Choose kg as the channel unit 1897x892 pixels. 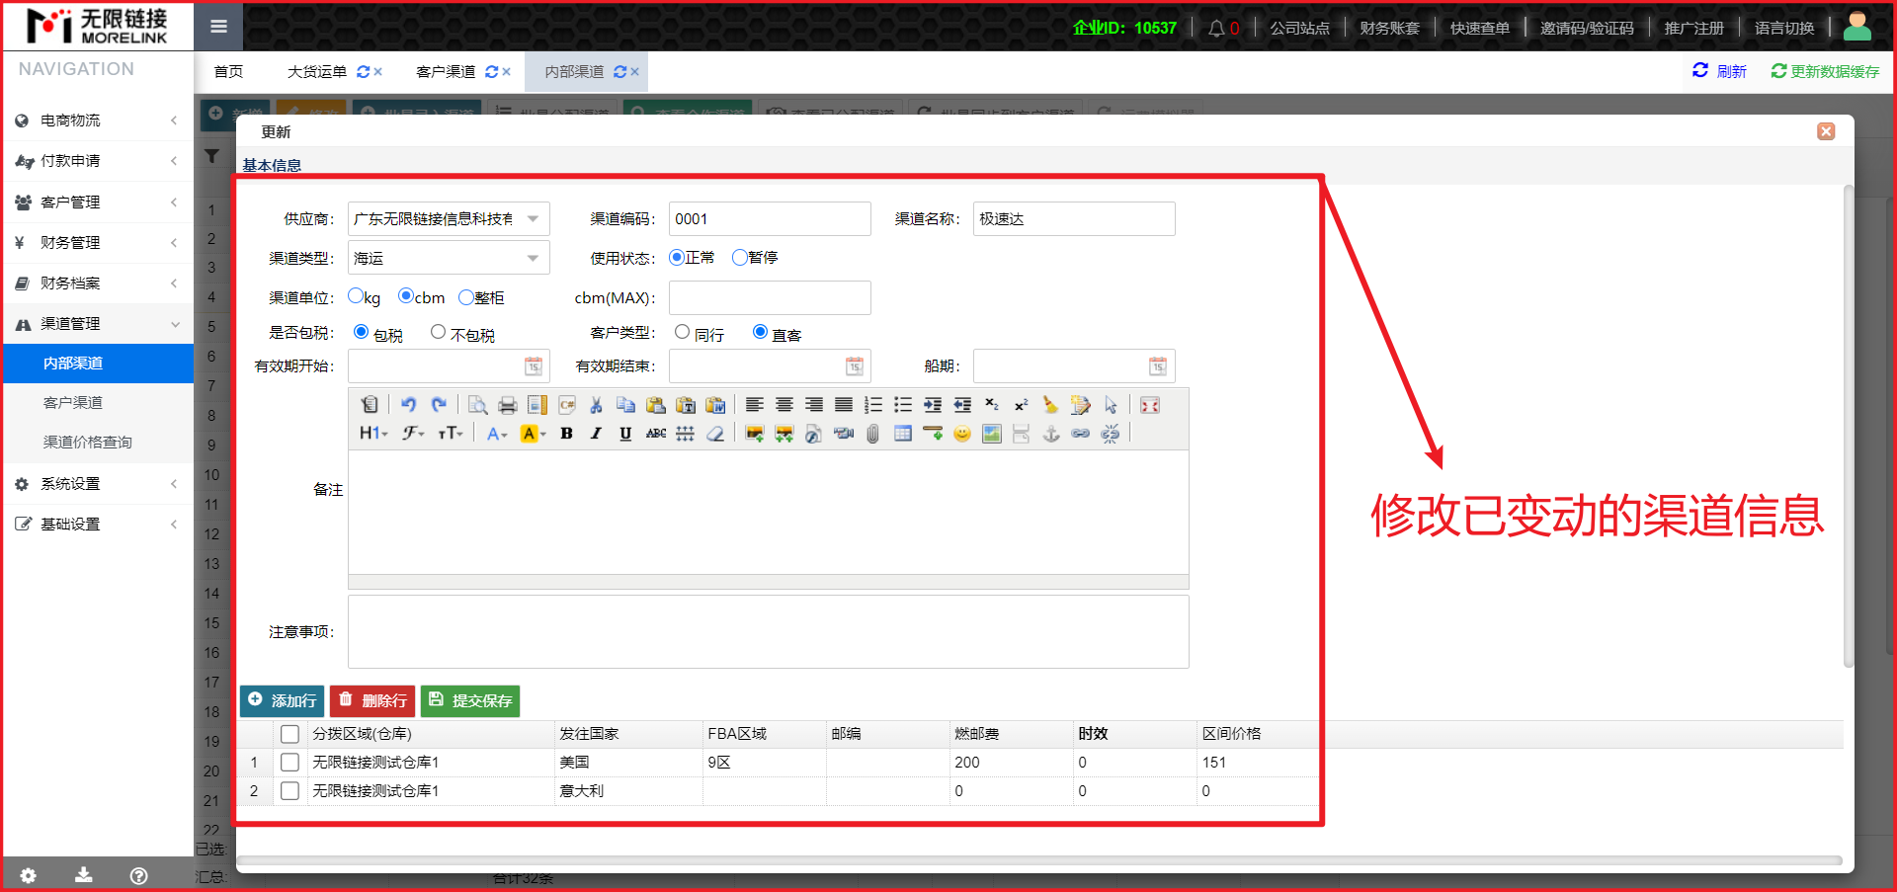click(356, 296)
